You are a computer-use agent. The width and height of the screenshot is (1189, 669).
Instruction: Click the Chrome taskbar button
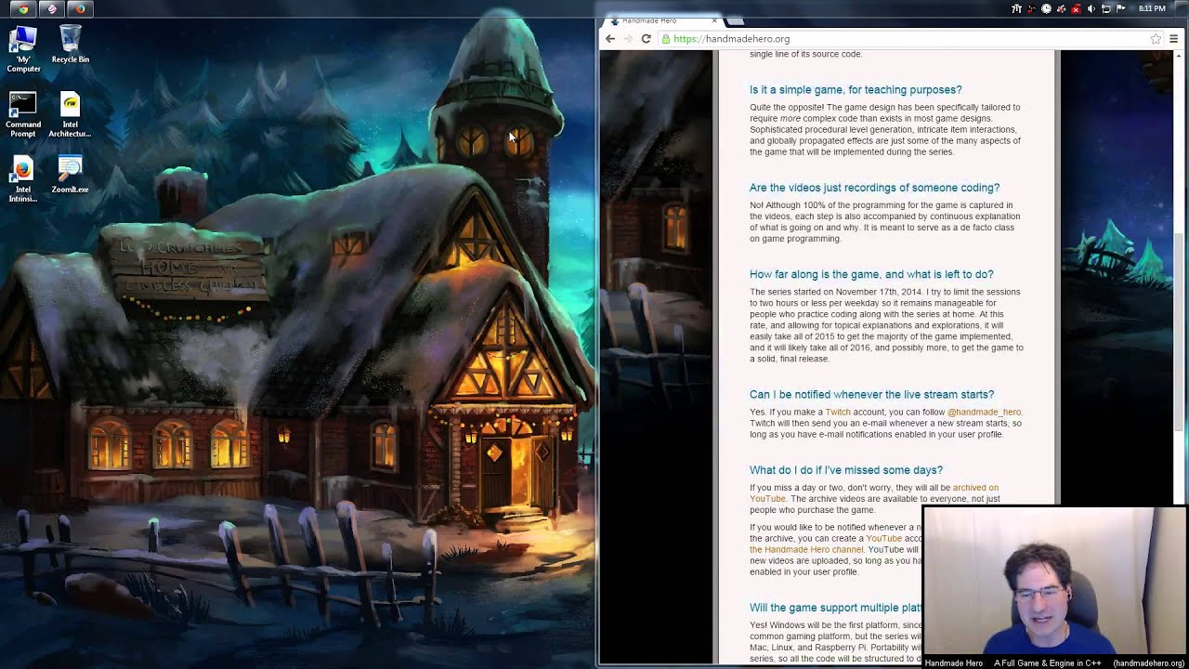click(23, 8)
